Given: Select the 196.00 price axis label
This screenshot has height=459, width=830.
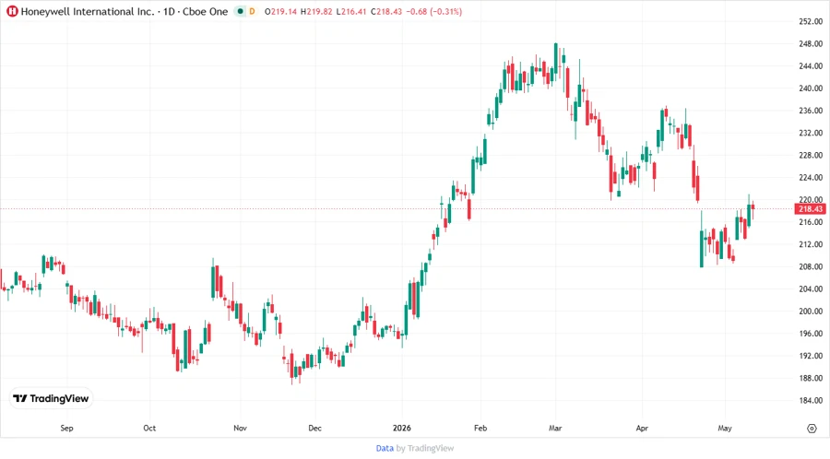Looking at the screenshot, I should [811, 333].
